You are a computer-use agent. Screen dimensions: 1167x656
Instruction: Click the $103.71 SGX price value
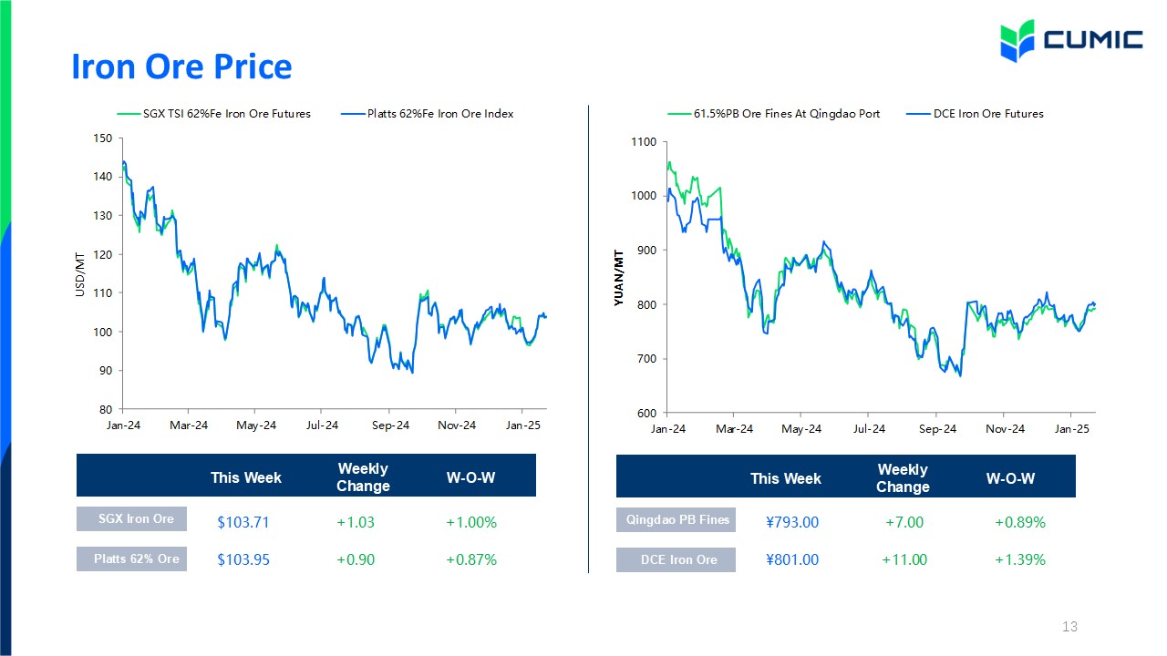coord(243,523)
